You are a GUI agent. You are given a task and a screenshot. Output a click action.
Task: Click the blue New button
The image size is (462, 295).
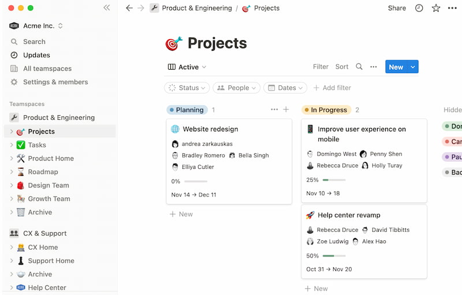coord(396,67)
